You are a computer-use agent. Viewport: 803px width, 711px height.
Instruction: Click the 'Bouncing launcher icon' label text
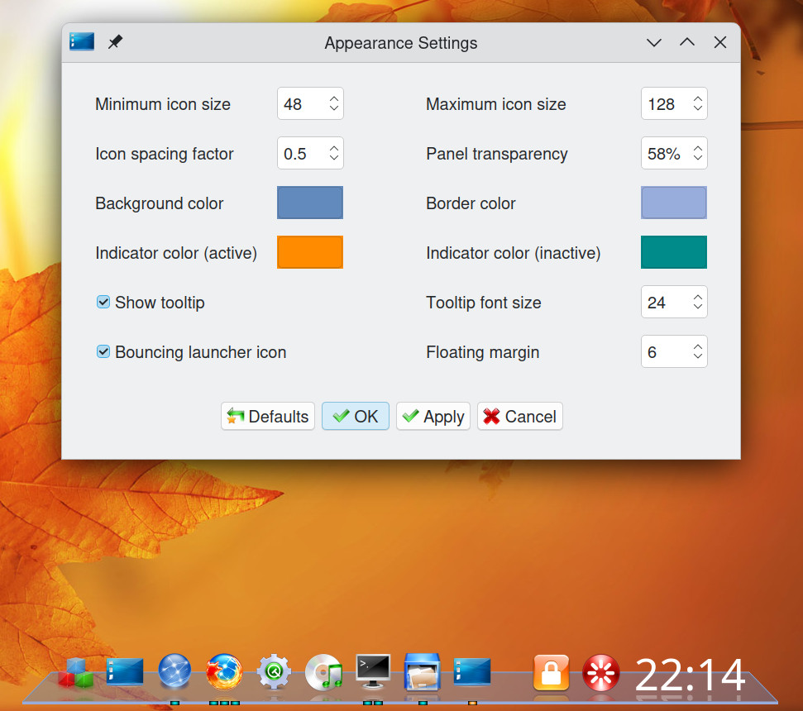(201, 352)
